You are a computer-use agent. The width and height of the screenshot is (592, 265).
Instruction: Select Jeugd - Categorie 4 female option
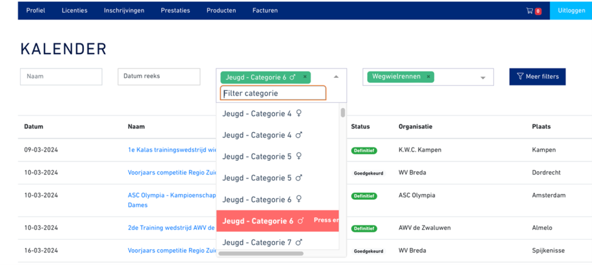pos(262,114)
